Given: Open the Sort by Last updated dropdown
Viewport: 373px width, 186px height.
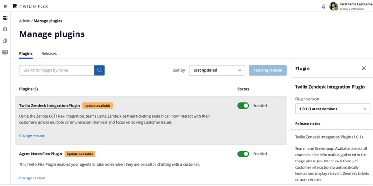Looking at the screenshot, I should click(x=217, y=70).
